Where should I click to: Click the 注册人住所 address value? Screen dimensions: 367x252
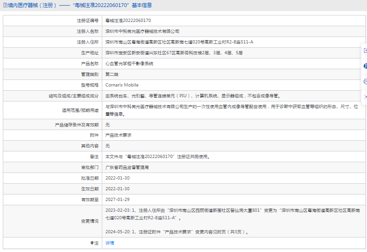[179, 42]
